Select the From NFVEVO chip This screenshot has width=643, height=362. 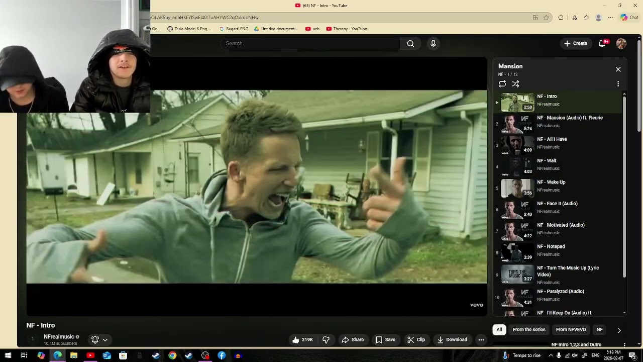571,330
